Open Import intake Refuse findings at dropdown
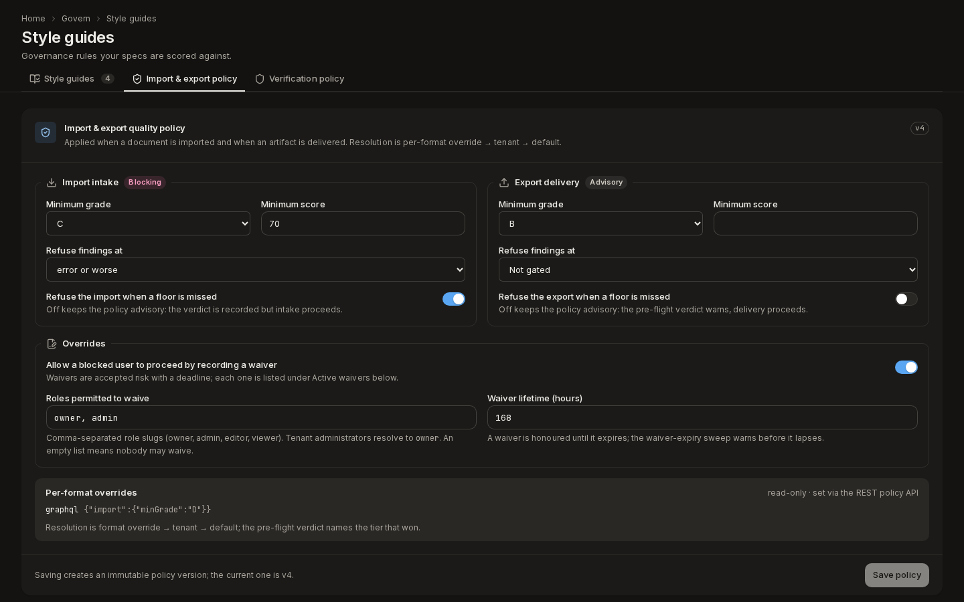The height and width of the screenshot is (602, 964). pyautogui.click(x=256, y=270)
